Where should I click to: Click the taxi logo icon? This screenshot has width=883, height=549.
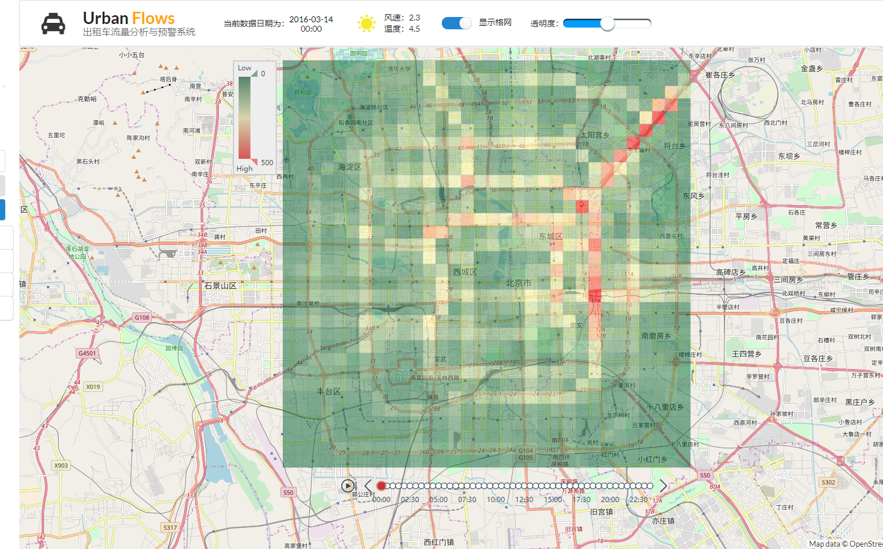[x=53, y=24]
